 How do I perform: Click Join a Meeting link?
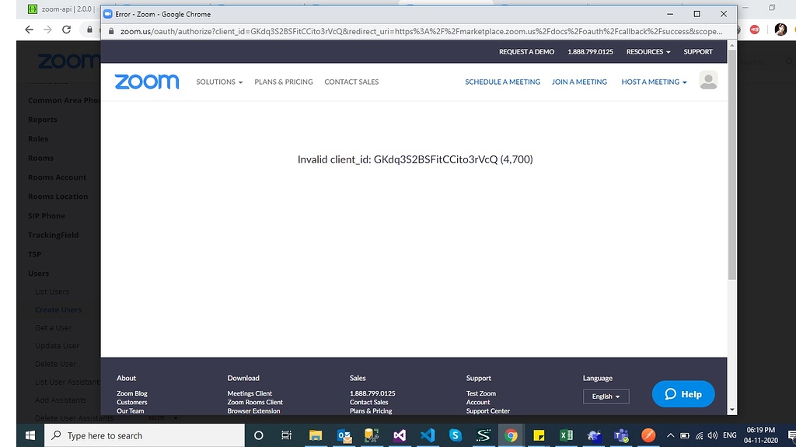coord(579,82)
